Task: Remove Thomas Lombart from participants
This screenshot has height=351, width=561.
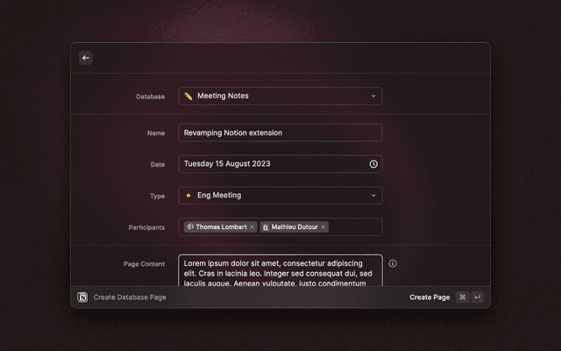Action: tap(252, 227)
